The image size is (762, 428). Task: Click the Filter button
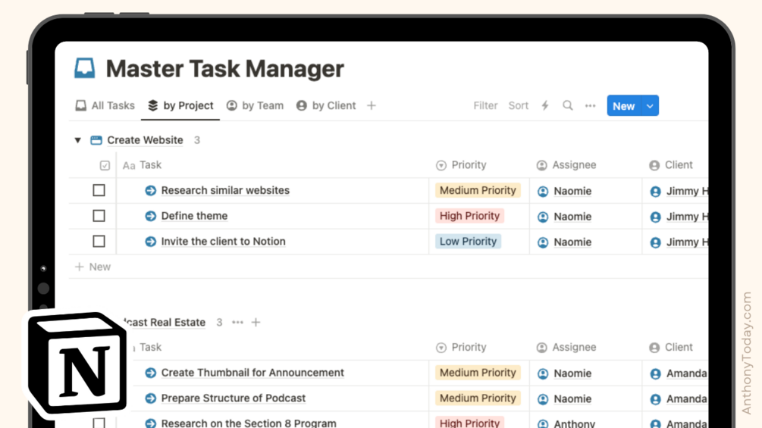point(485,106)
